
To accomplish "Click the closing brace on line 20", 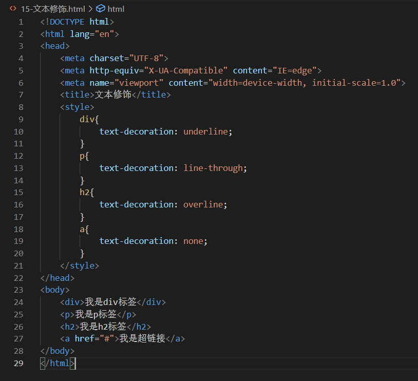I will coord(82,254).
